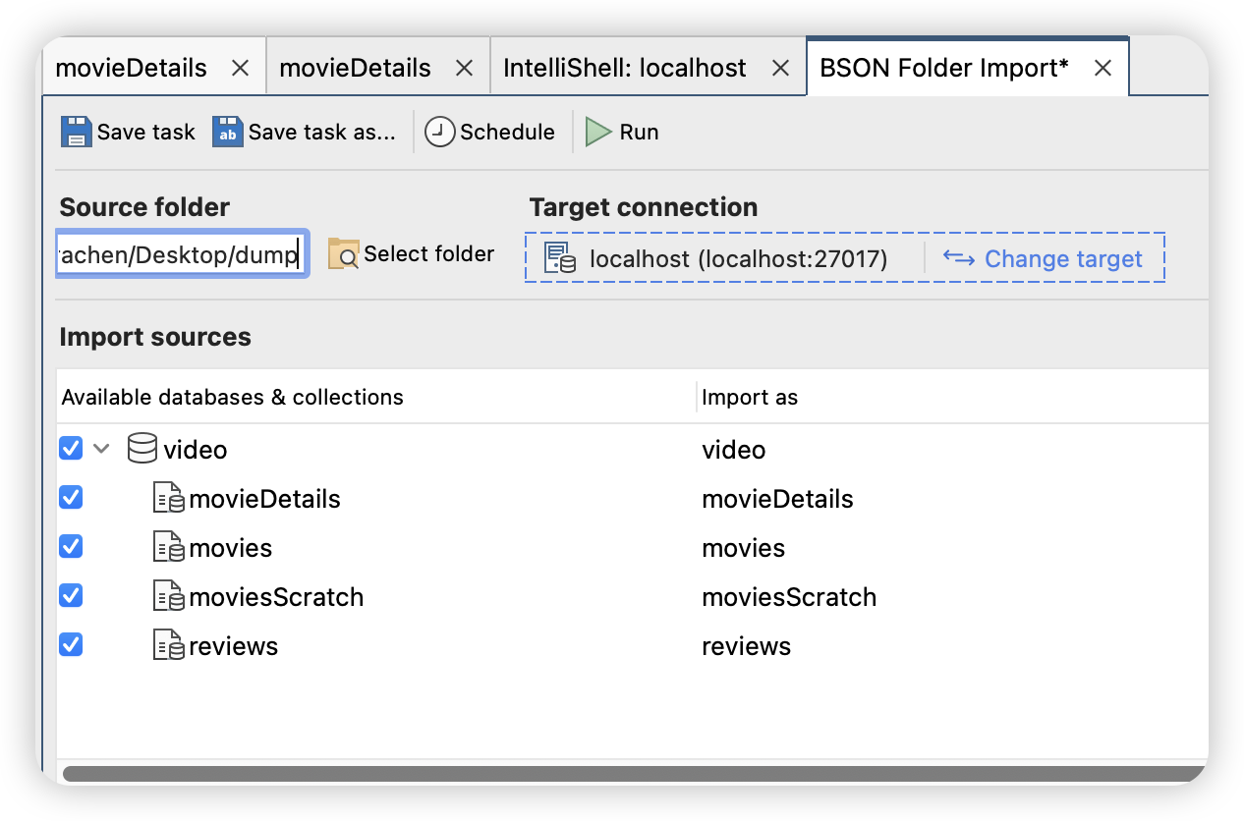Toggle the reviews collection checkbox
Image resolution: width=1244 pixels, height=821 pixels.
pyautogui.click(x=71, y=645)
